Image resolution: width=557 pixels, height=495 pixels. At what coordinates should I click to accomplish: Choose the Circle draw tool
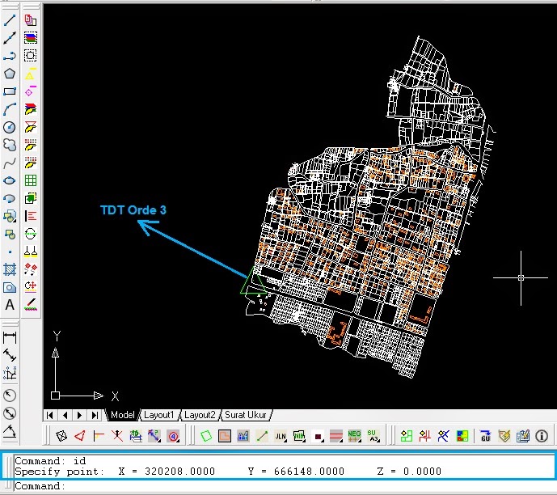10,127
